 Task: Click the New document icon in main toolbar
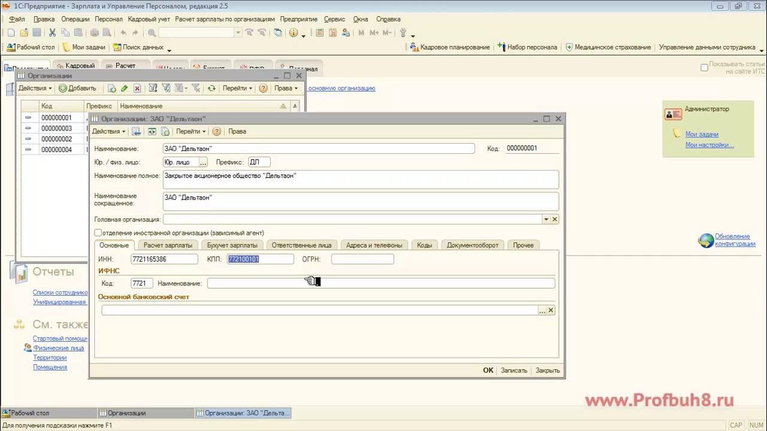point(11,33)
